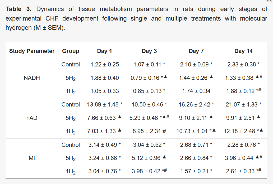Click the 1.22 ± 0.25 cell
Viewport: 273px width, 184px height.
point(104,64)
